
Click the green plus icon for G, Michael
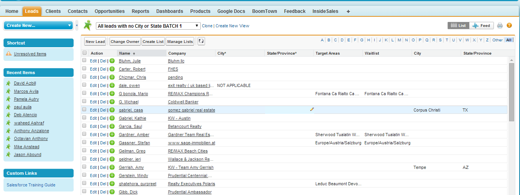(x=112, y=102)
